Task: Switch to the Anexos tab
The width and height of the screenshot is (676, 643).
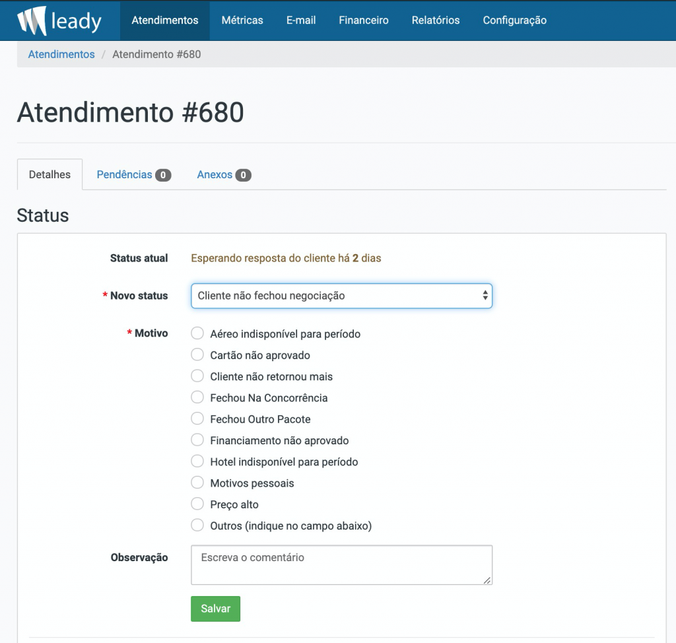Action: pos(224,175)
